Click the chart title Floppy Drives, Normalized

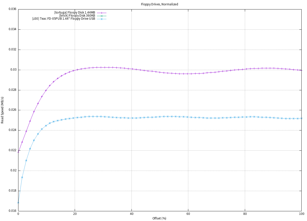(159, 4)
